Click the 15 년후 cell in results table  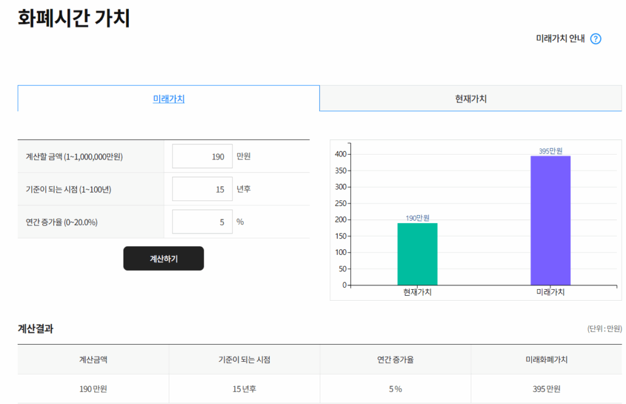[244, 389]
